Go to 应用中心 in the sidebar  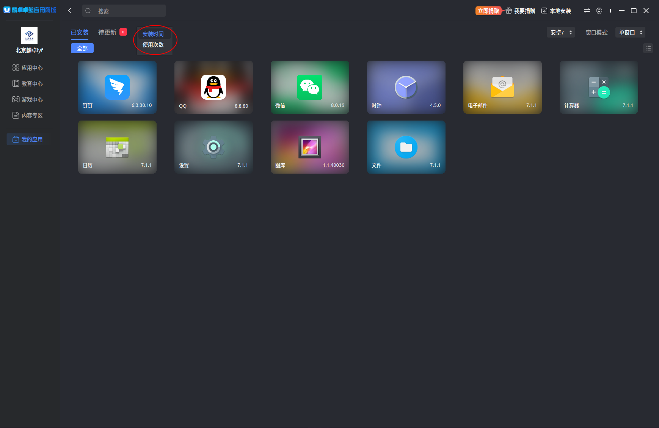coord(28,68)
